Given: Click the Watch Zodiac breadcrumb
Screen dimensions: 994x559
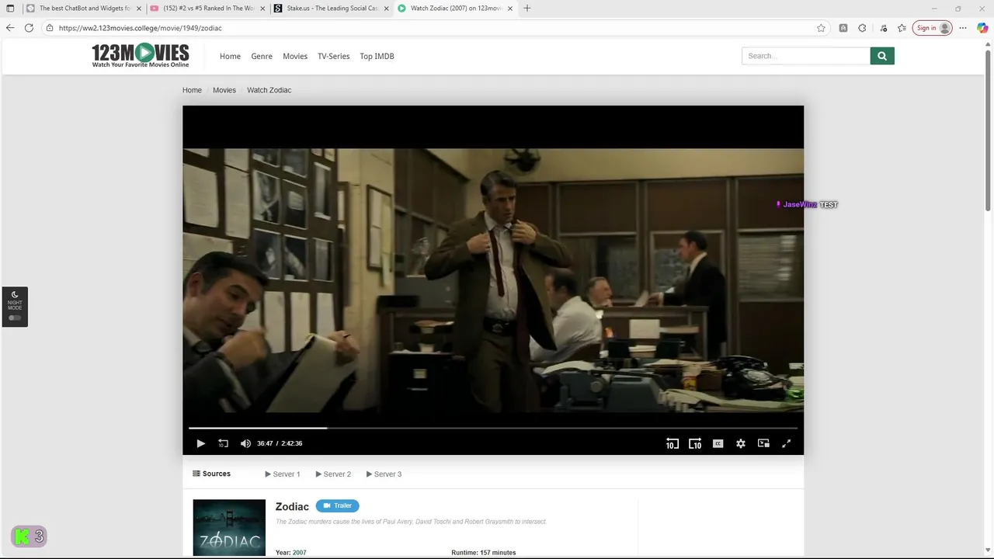Looking at the screenshot, I should 269,90.
